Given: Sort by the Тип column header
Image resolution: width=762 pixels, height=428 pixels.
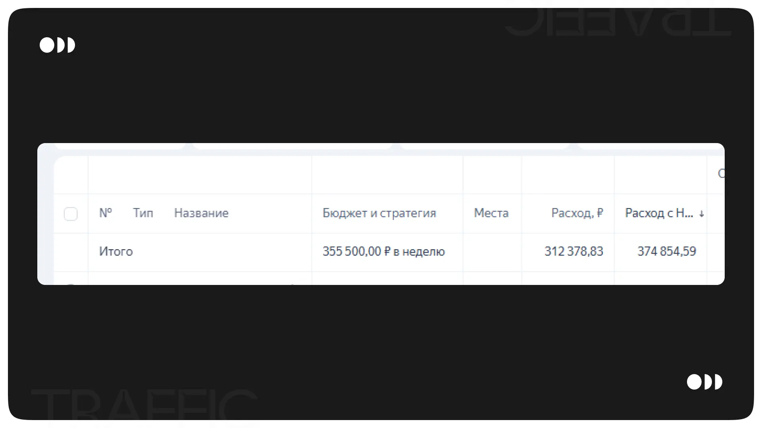Looking at the screenshot, I should [x=143, y=213].
